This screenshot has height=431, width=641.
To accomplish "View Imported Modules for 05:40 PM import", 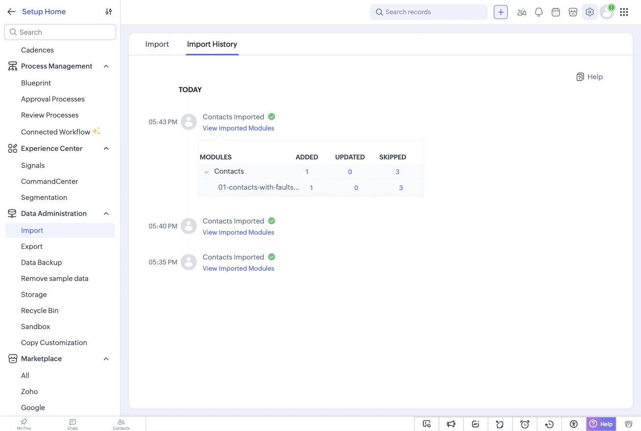I will point(238,232).
